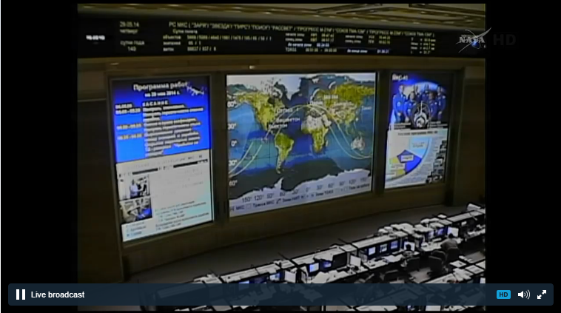Mute the audio with speaker icon
The image size is (561, 313).
(523, 295)
